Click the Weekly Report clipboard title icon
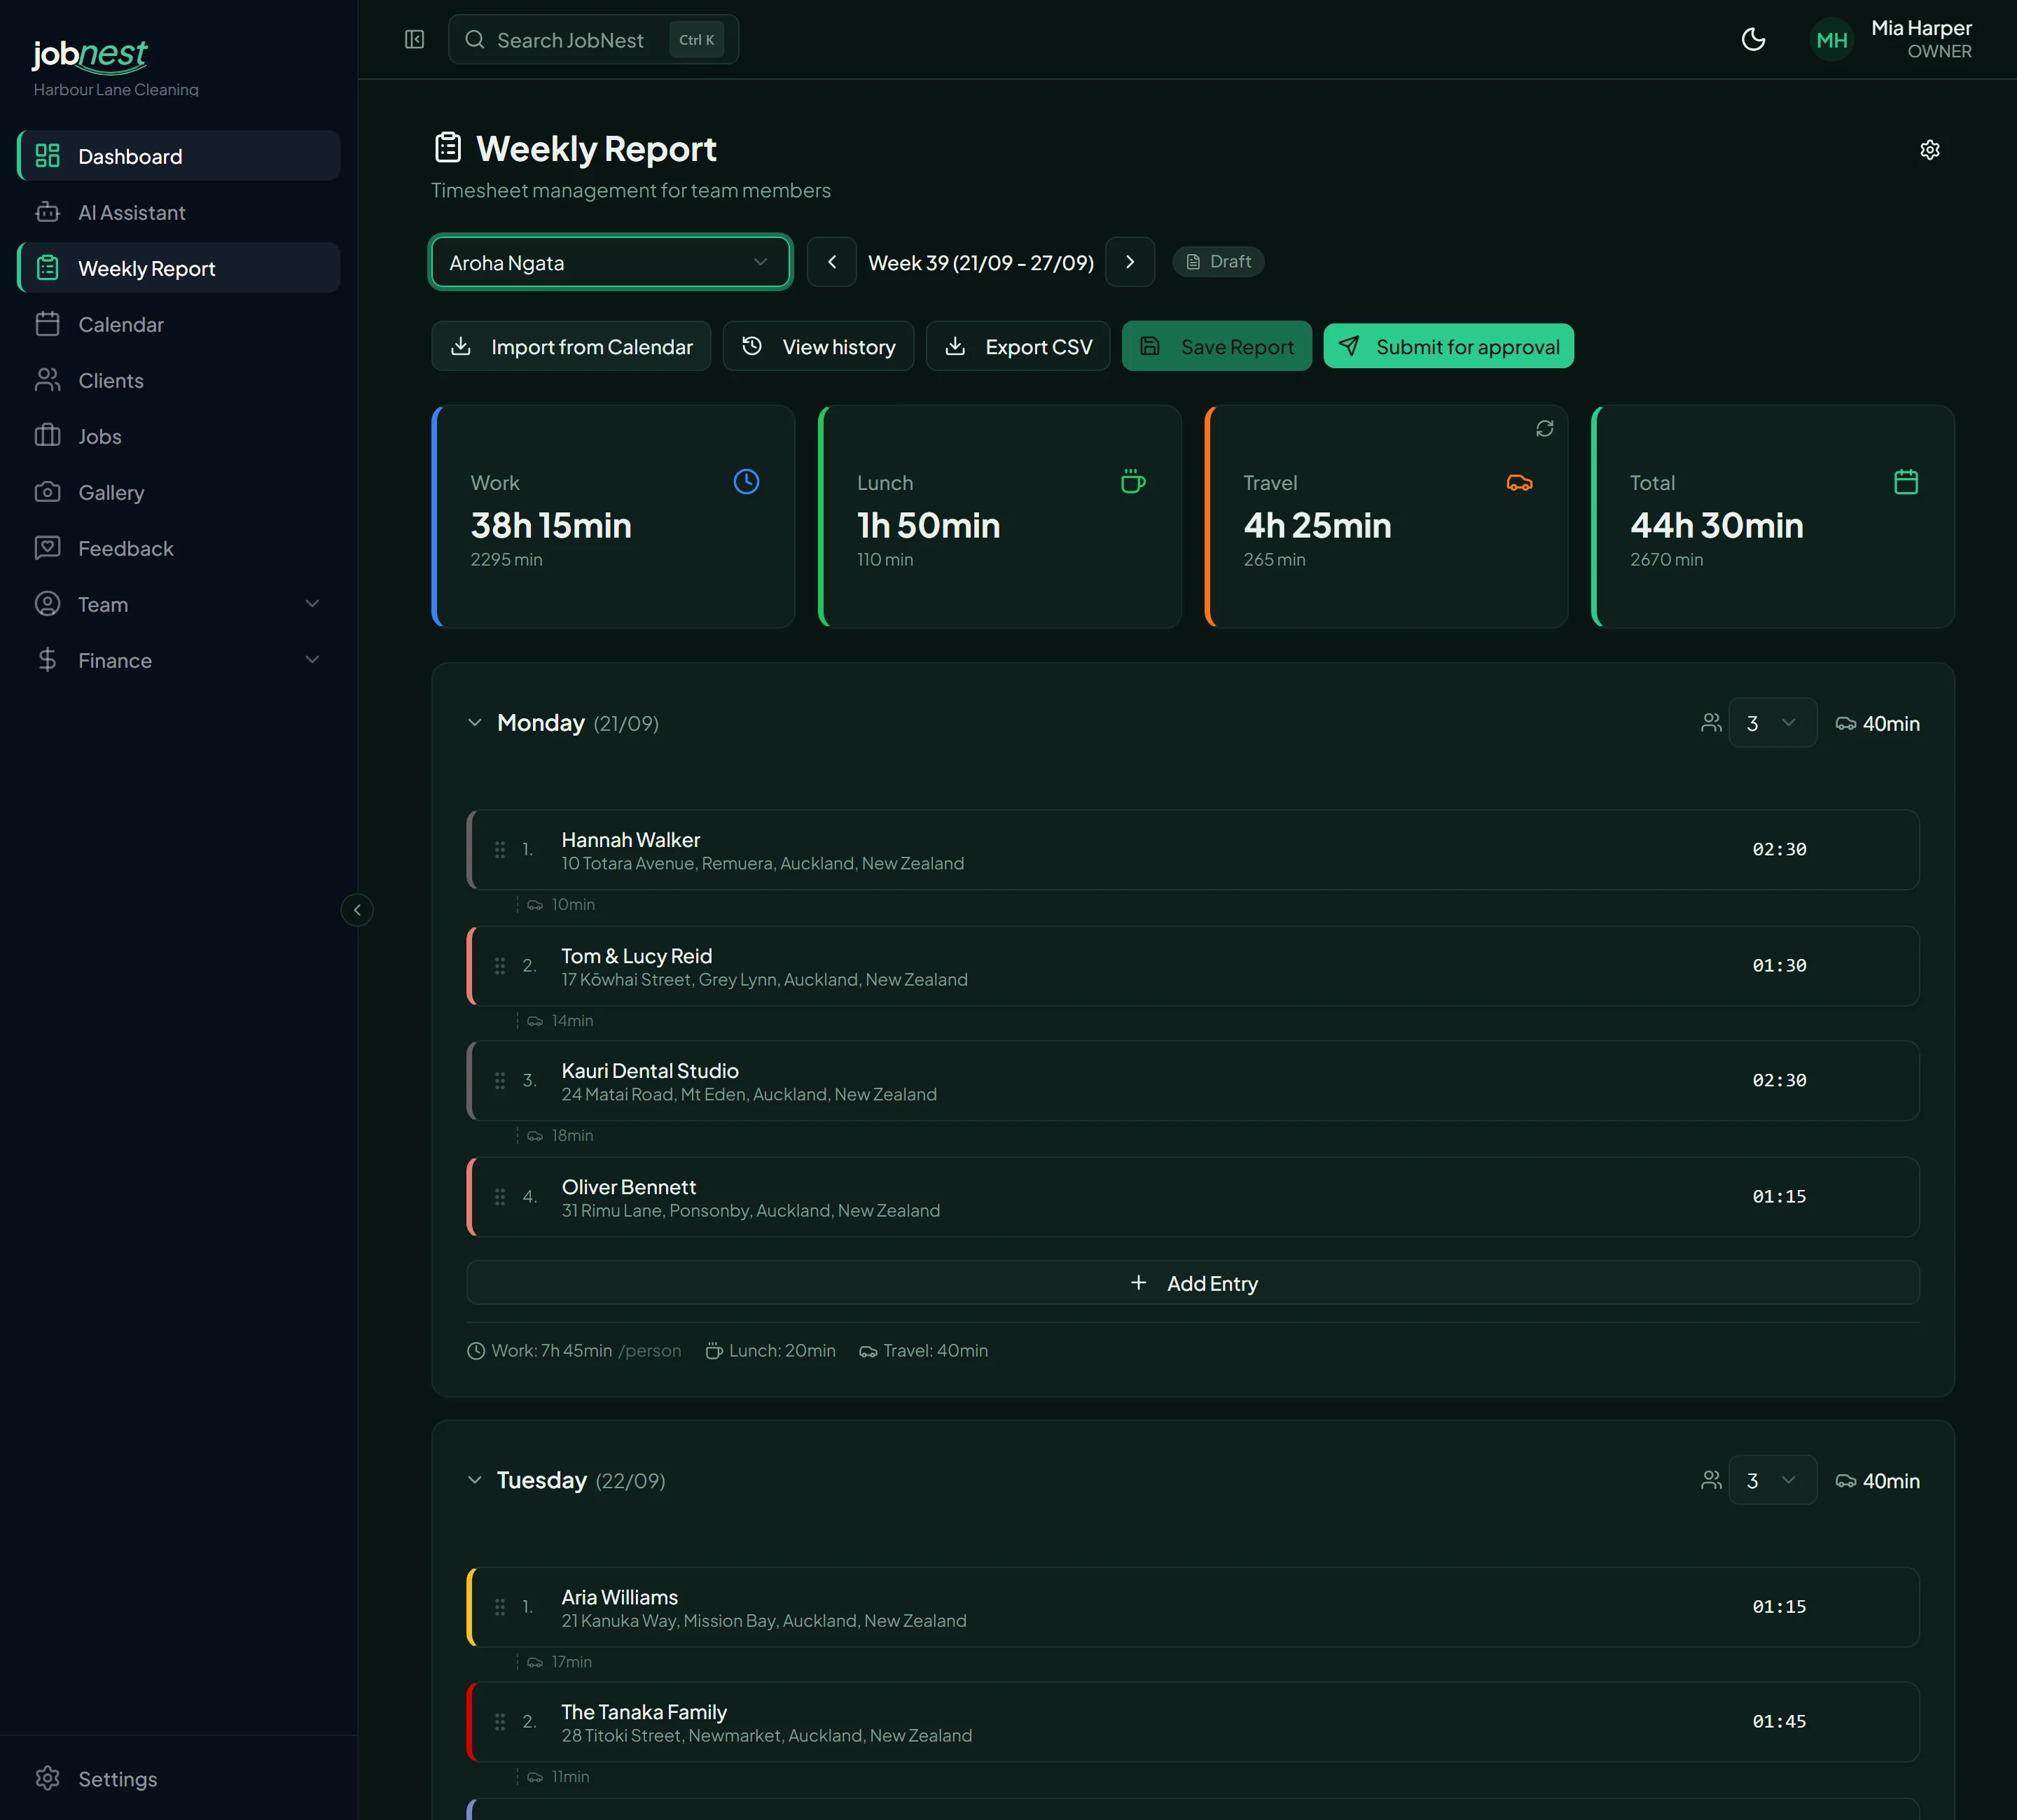 coord(448,148)
